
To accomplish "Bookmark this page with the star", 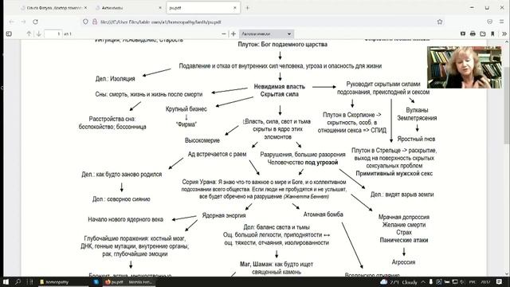I will [x=440, y=22].
